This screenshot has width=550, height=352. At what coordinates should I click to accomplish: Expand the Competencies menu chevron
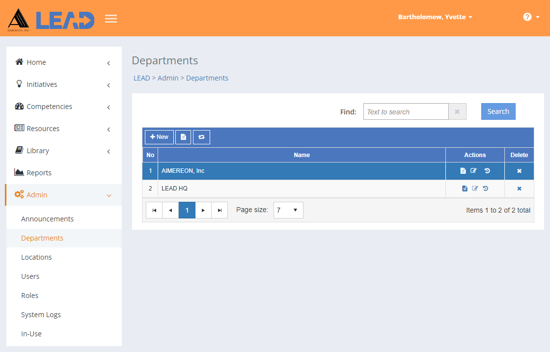tap(109, 108)
